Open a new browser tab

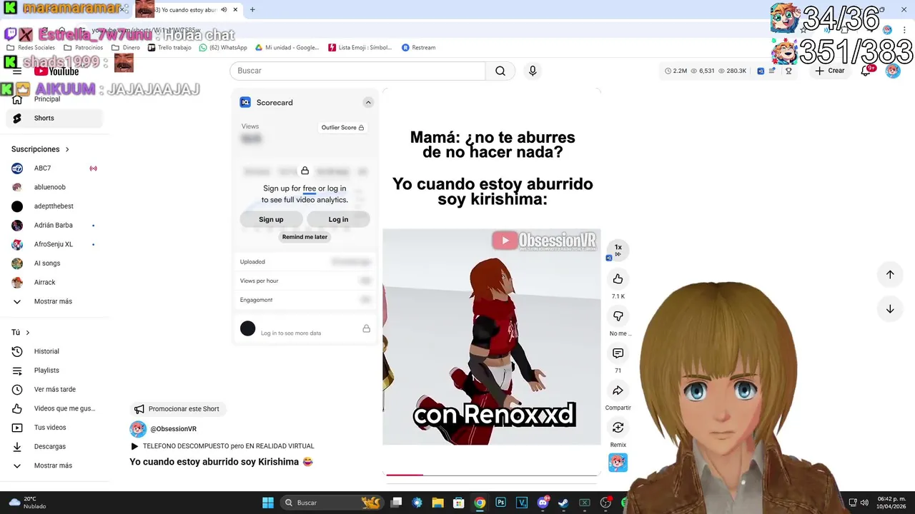point(252,10)
